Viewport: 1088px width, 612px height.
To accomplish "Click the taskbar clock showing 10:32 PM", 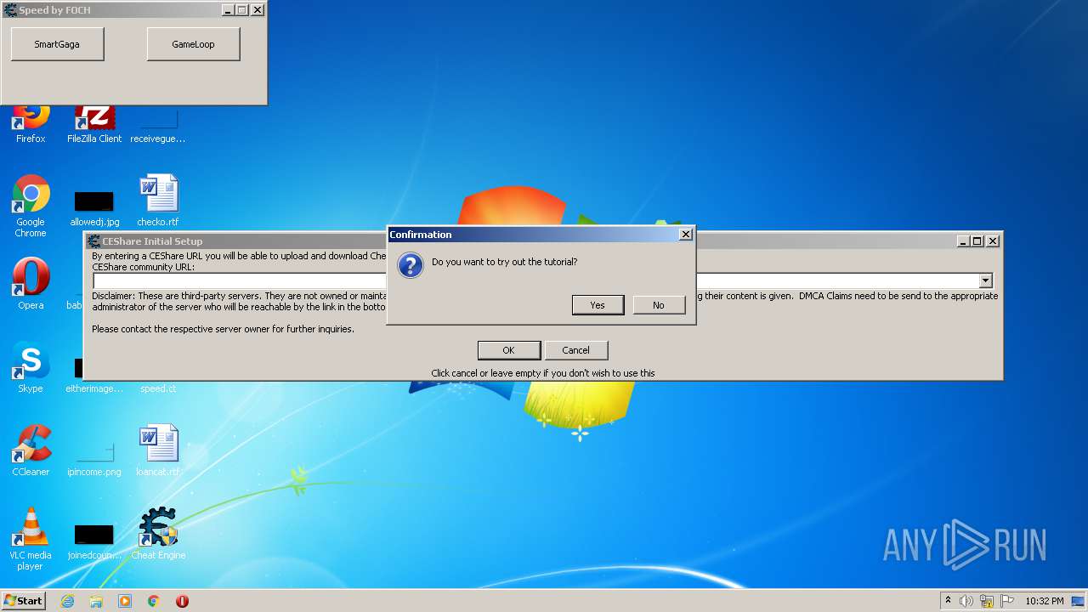I will point(1045,601).
